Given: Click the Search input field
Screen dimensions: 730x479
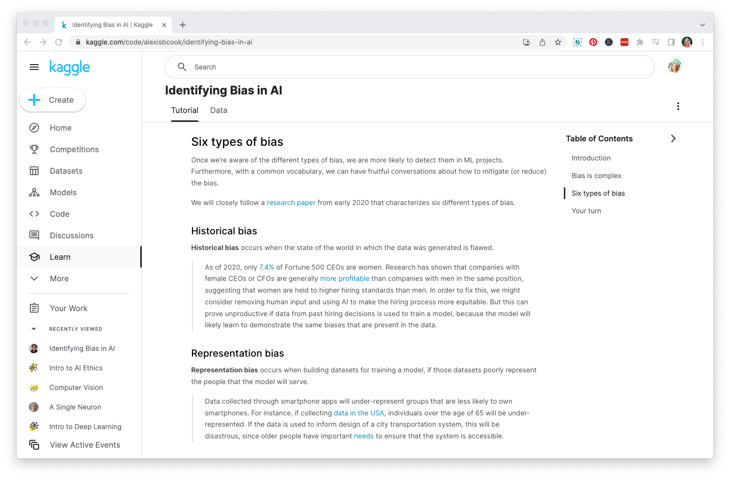Looking at the screenshot, I should click(x=409, y=67).
